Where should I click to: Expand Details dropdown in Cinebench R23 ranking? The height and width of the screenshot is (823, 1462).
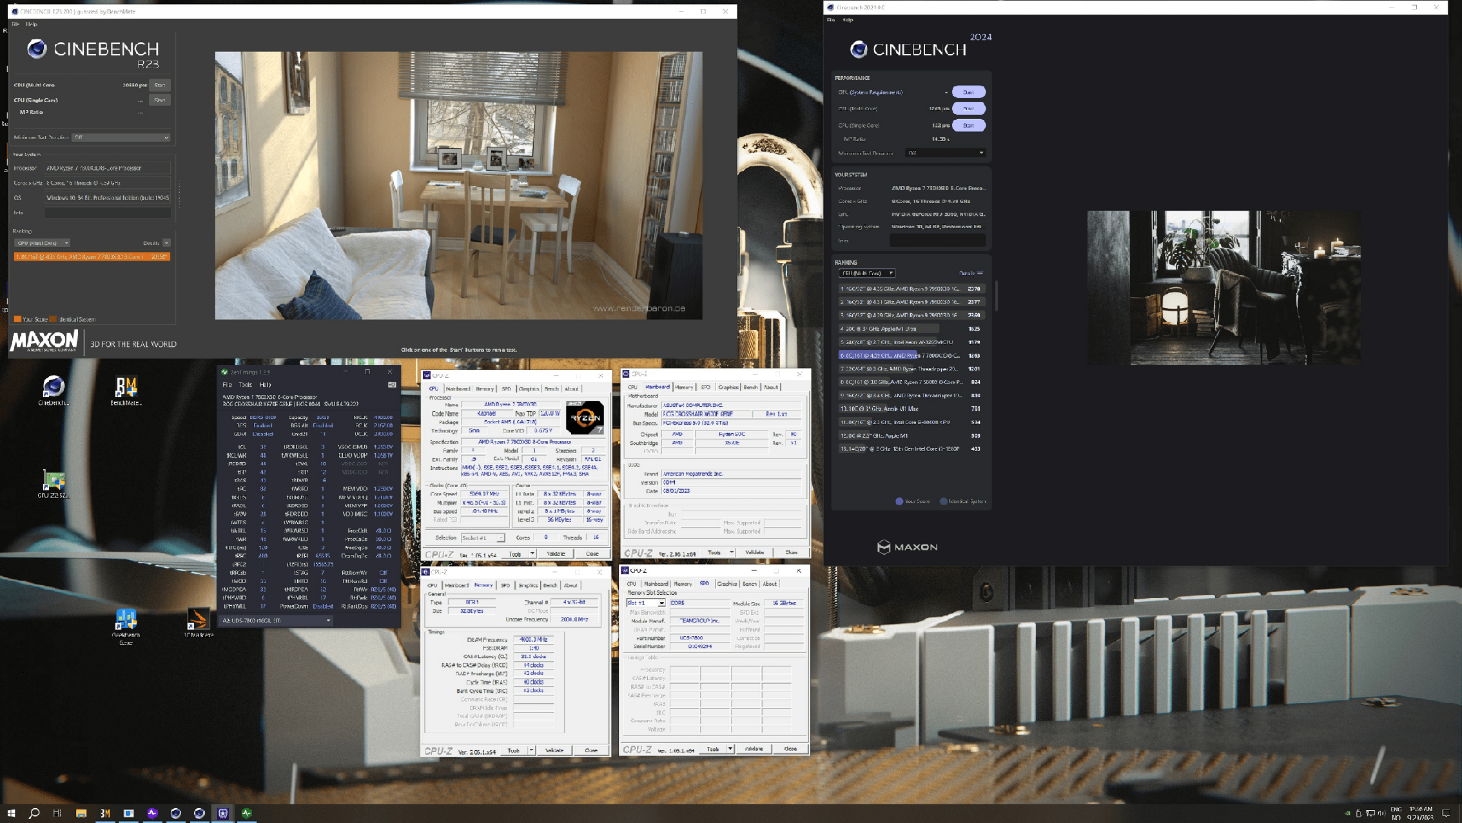pyautogui.click(x=166, y=243)
